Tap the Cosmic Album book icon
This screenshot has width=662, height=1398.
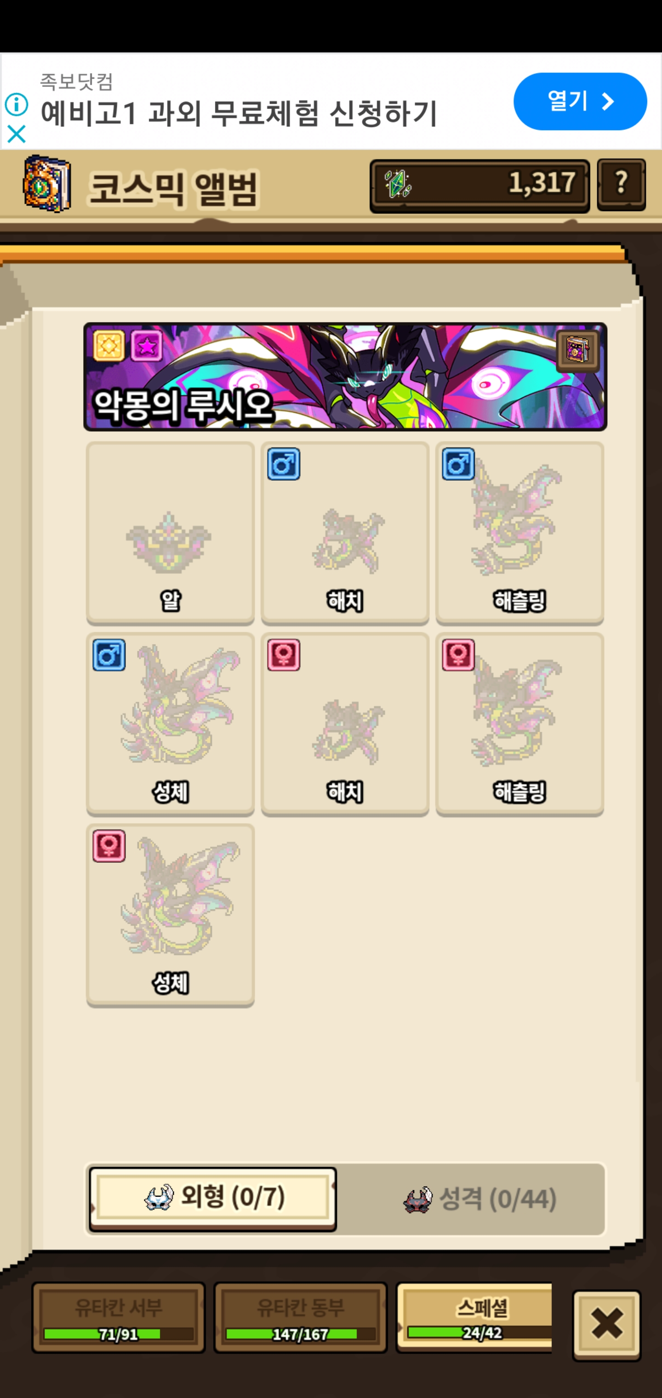[47, 183]
